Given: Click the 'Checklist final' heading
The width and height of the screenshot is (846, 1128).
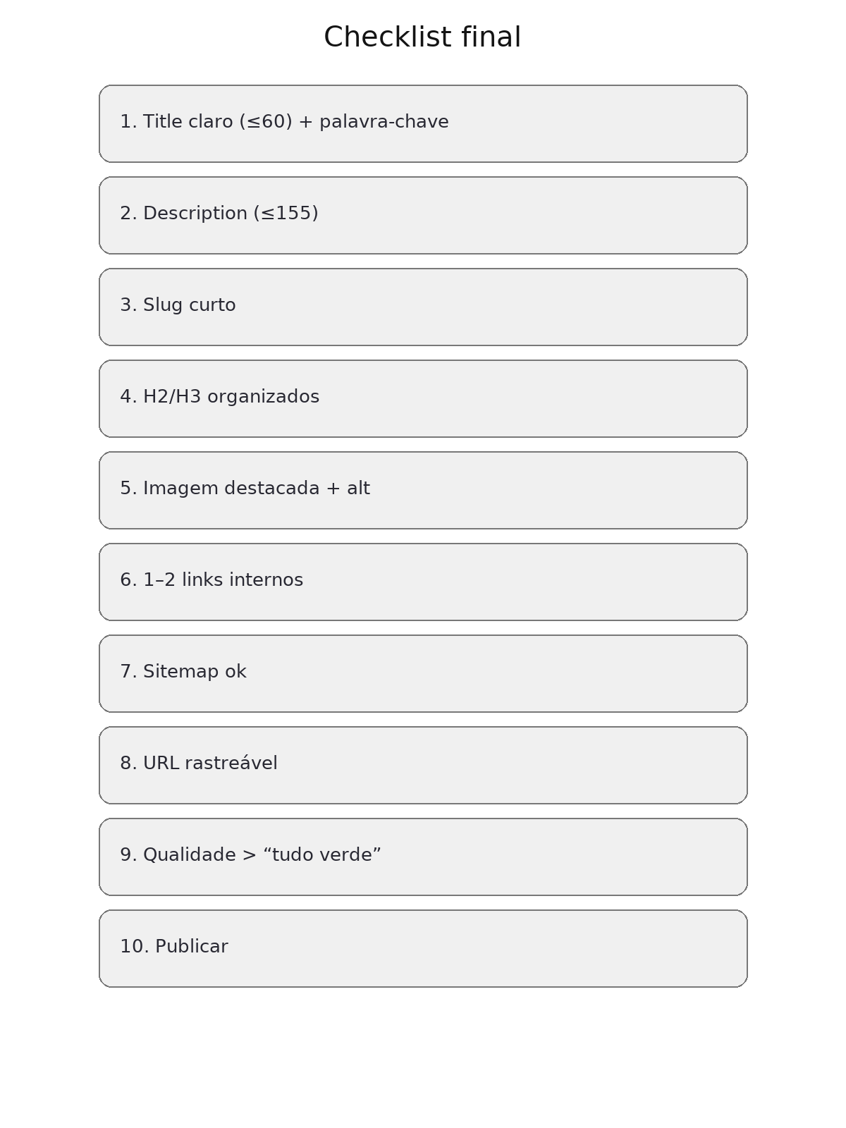Looking at the screenshot, I should 422,37.
